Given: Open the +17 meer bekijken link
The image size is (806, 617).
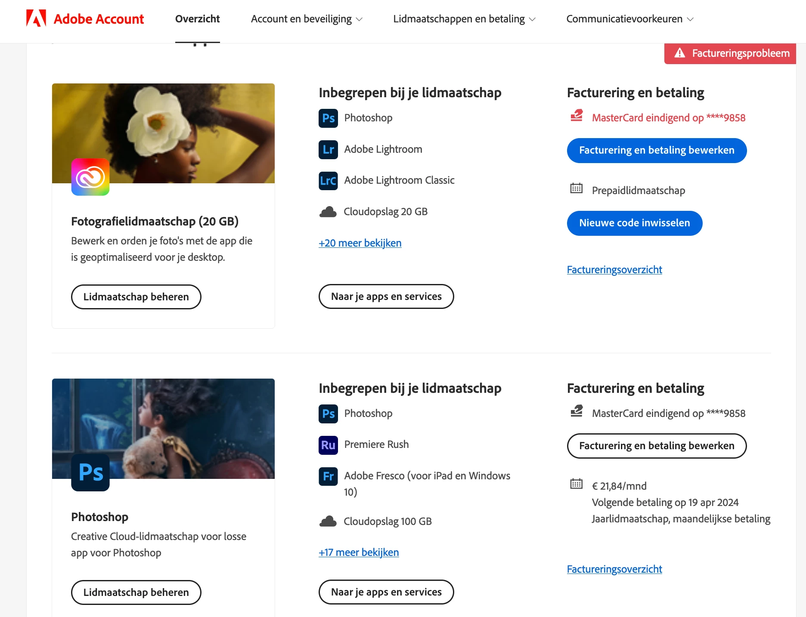Looking at the screenshot, I should click(x=359, y=552).
